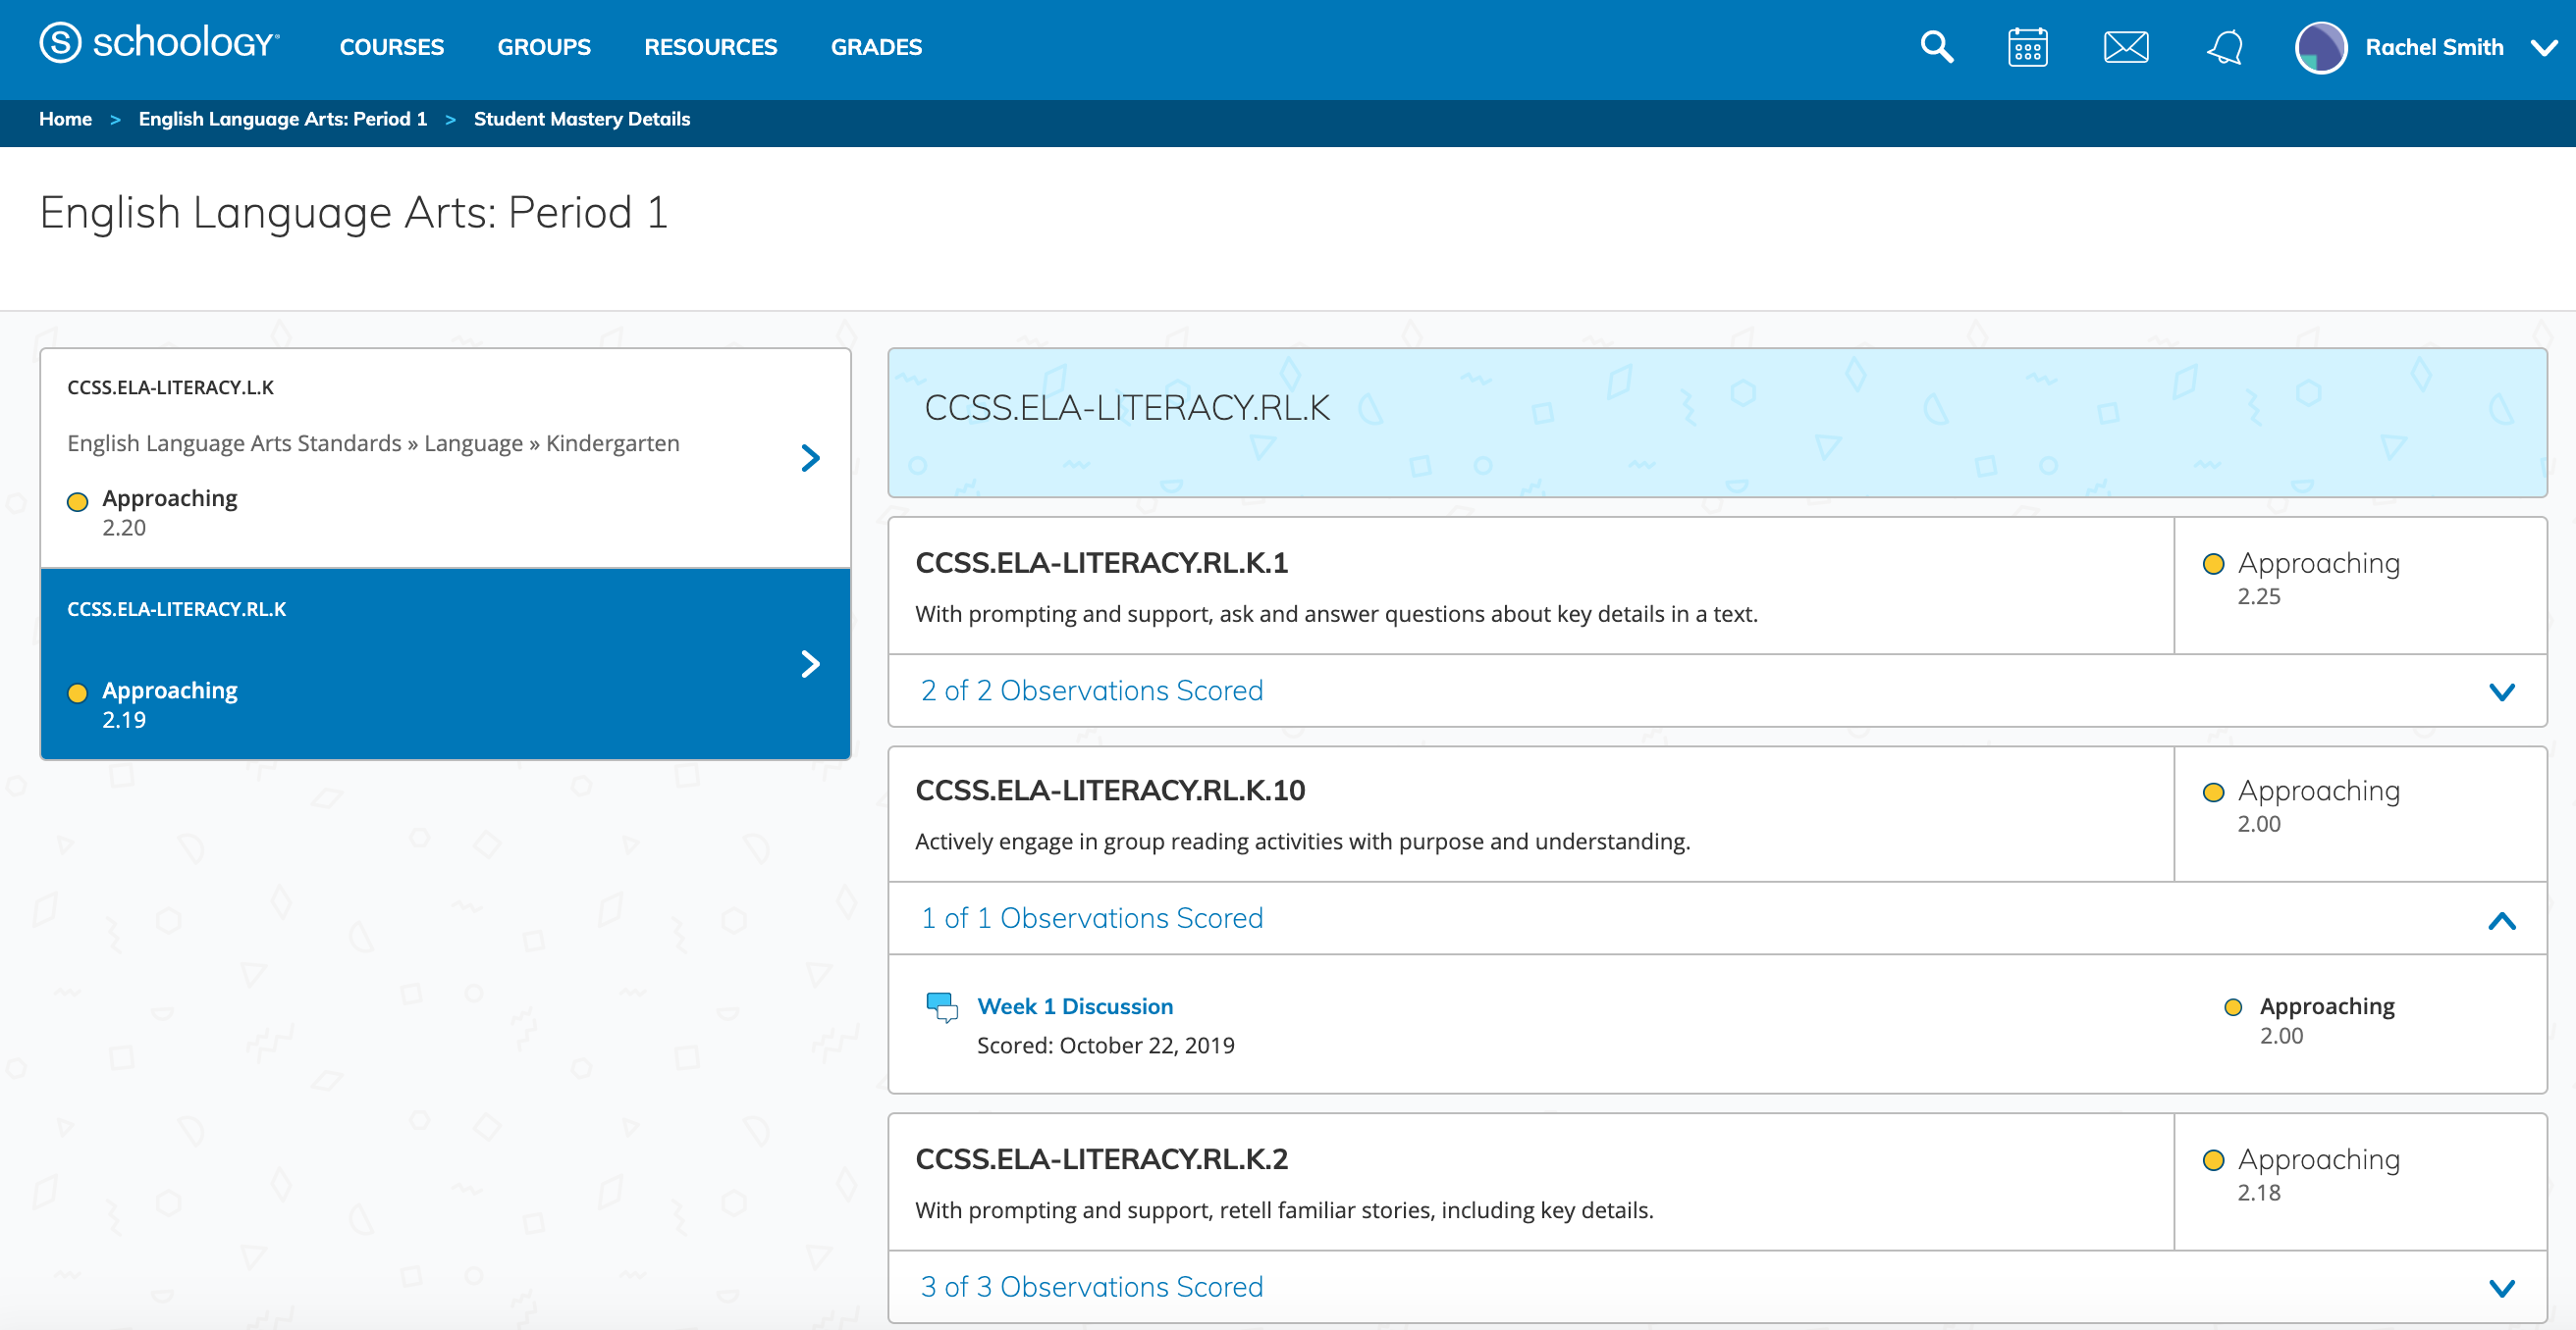This screenshot has height=1330, width=2576.
Task: Select the CCSS.ELA-LITERACY.RL.K sidebar card
Action: click(445, 663)
